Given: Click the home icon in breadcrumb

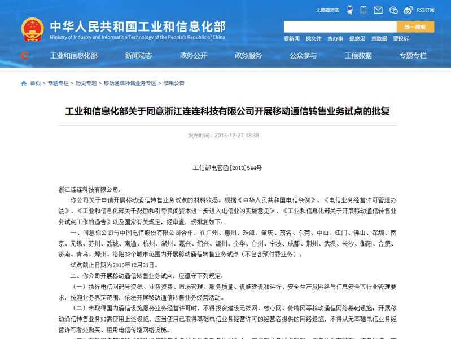Looking at the screenshot, I should [24, 83].
